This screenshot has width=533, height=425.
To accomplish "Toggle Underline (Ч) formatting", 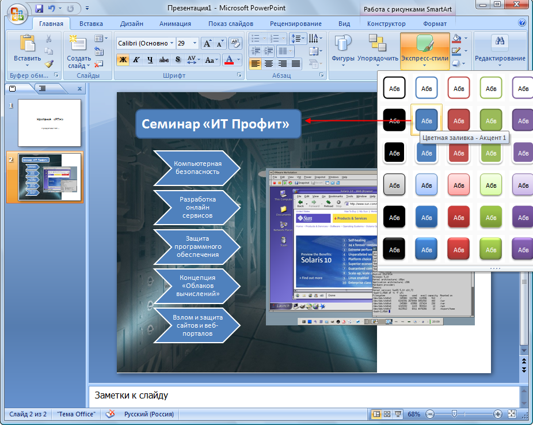I will pyautogui.click(x=150, y=60).
